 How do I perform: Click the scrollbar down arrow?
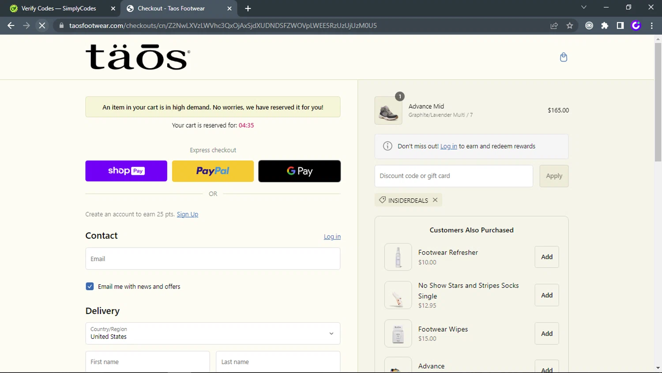pos(658,368)
